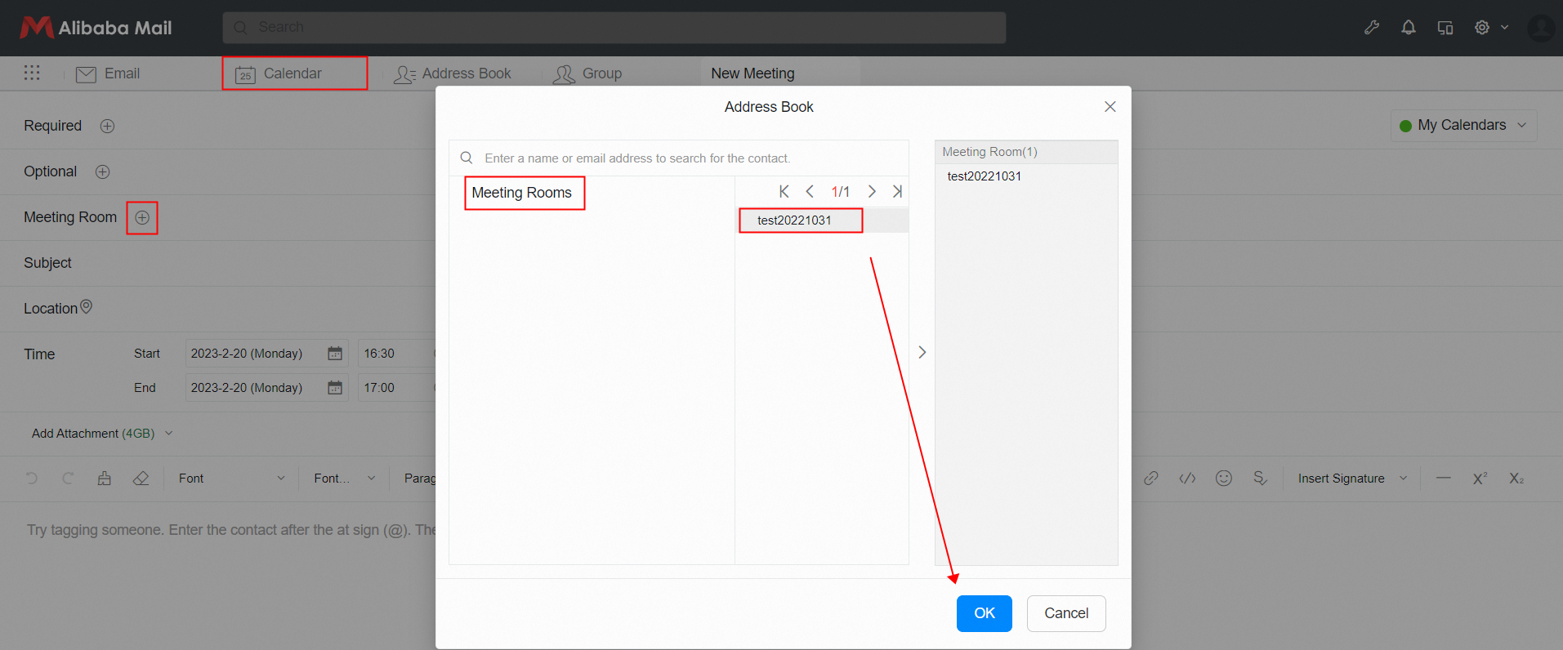
Task: Select Meeting Rooms category in Address Book
Action: (x=522, y=193)
